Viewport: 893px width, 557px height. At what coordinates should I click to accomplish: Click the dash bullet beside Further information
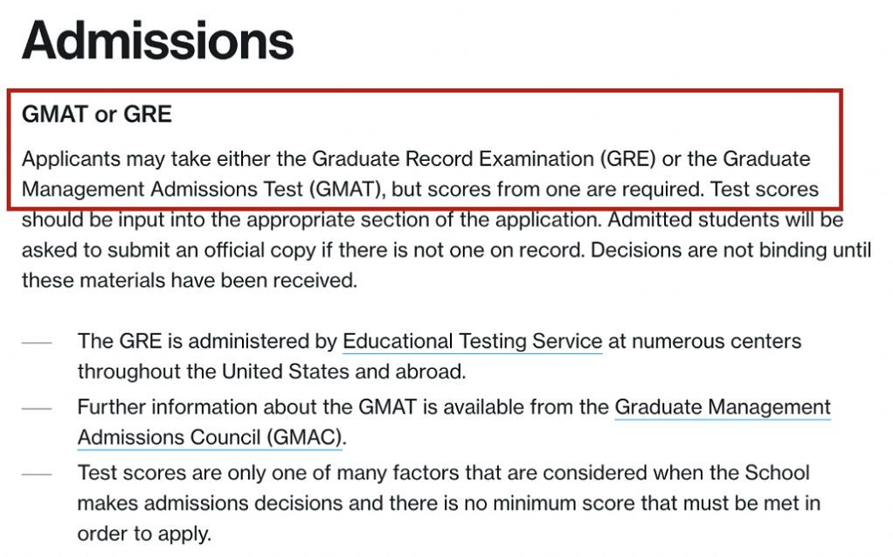37,408
